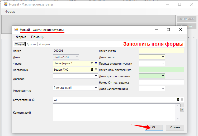Switch to the Другое tab
This screenshot has width=198, height=136.
pyautogui.click(x=31, y=44)
